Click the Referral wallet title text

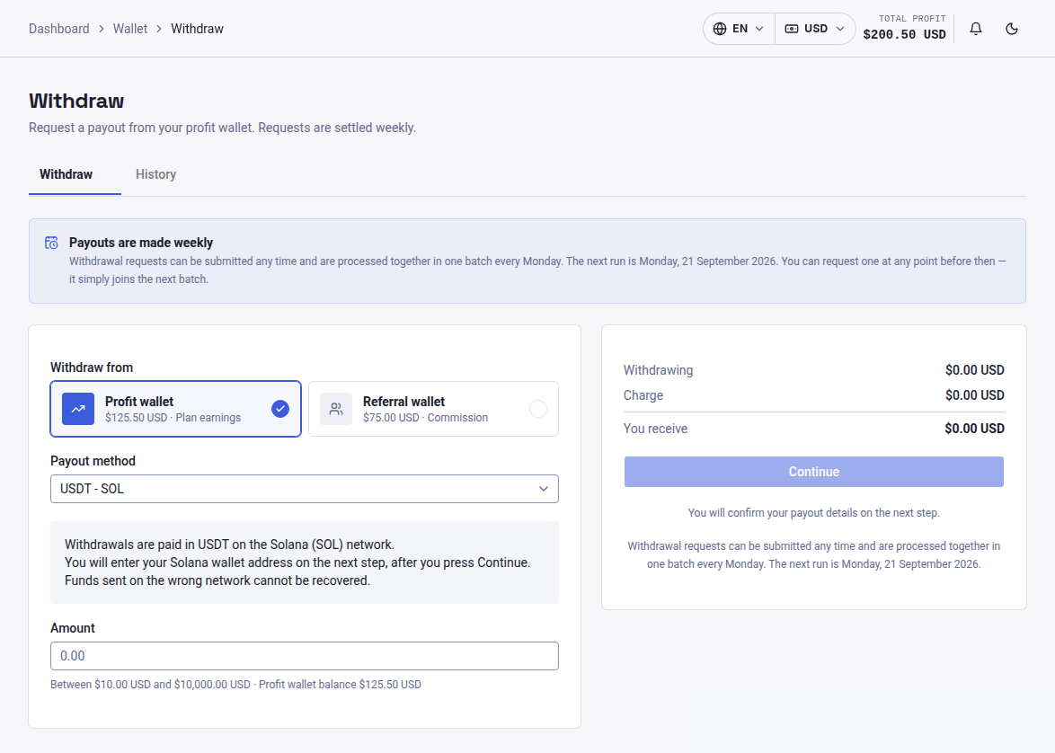[x=403, y=402]
